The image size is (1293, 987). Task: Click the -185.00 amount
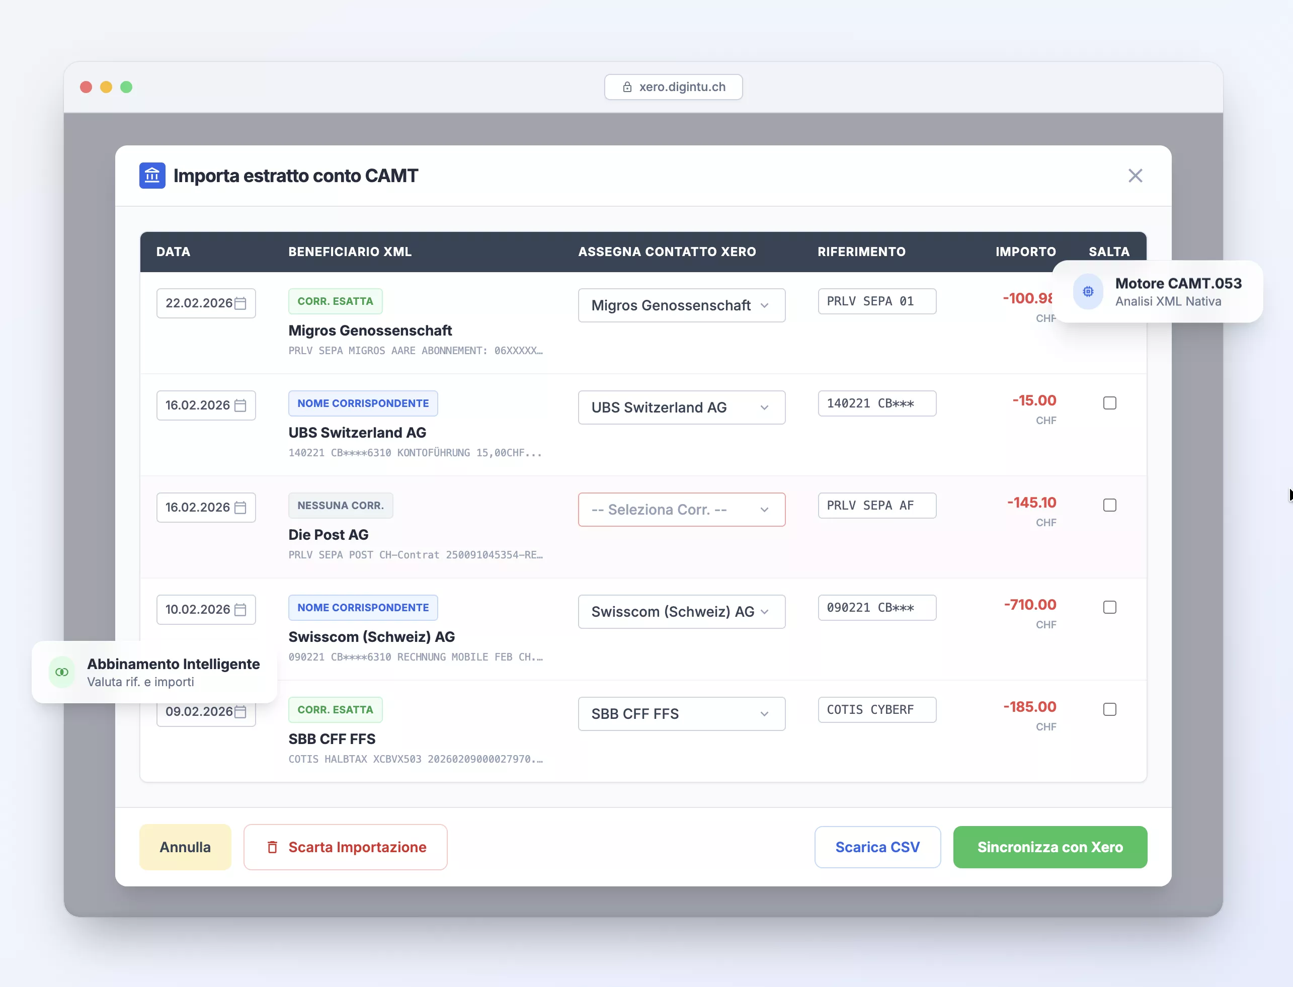[x=1030, y=707]
